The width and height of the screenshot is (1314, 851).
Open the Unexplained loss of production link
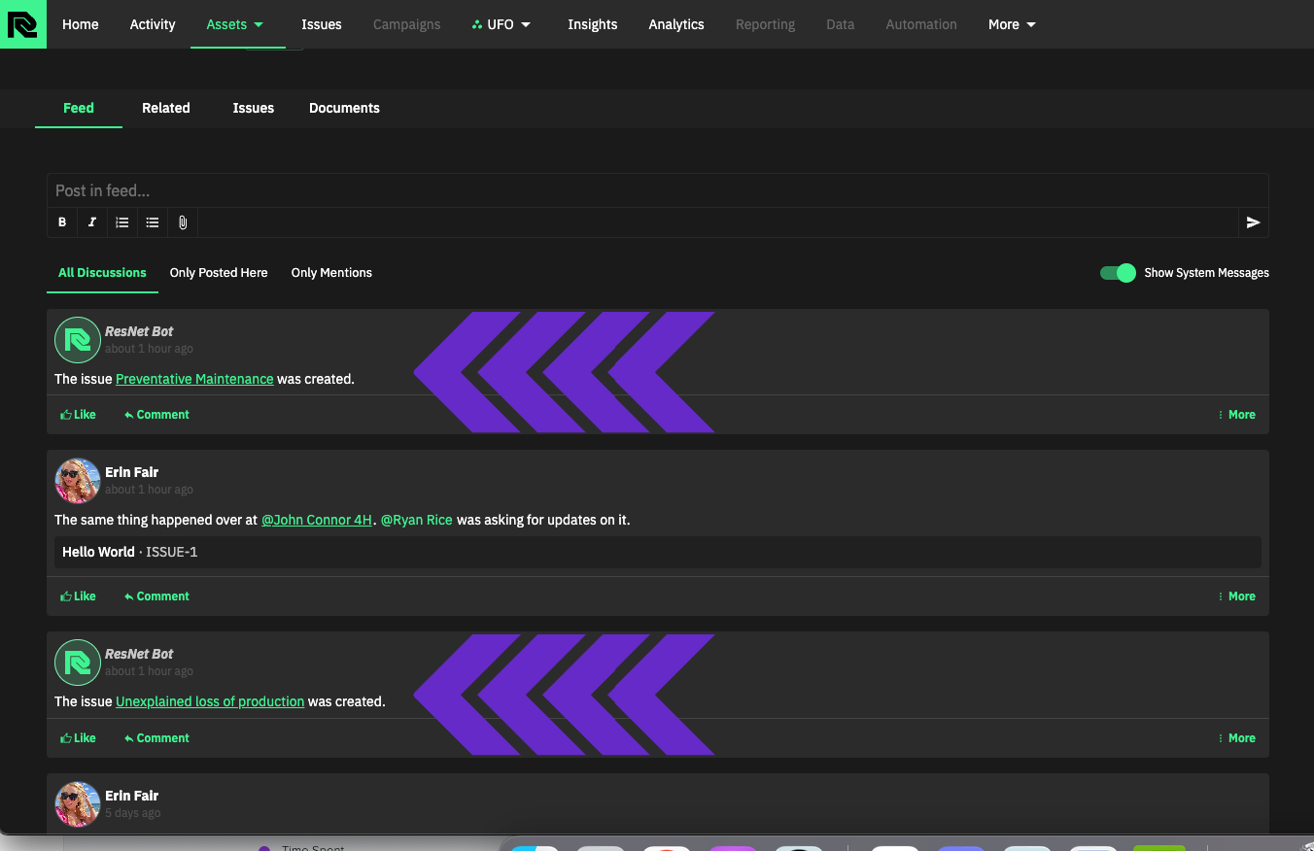pyautogui.click(x=210, y=701)
